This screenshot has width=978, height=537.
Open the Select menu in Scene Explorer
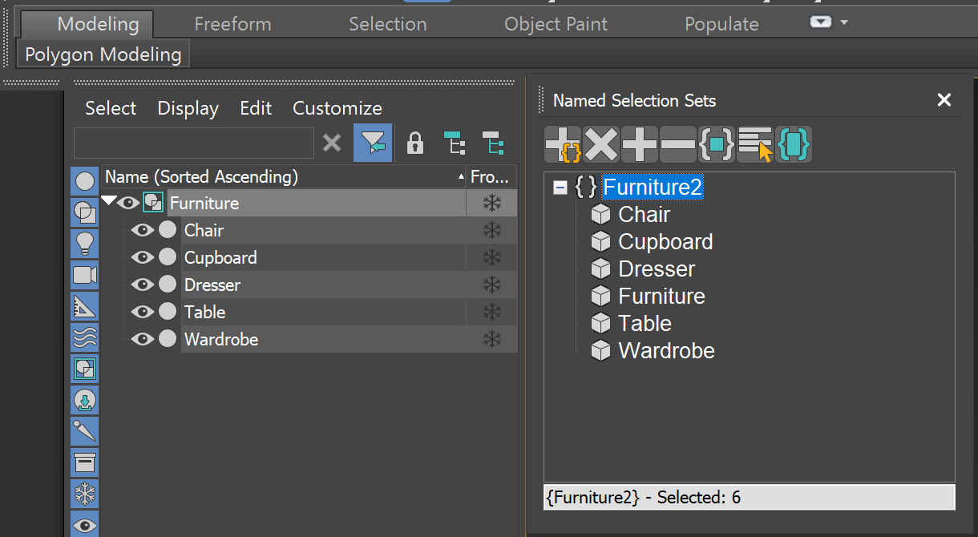click(x=111, y=108)
